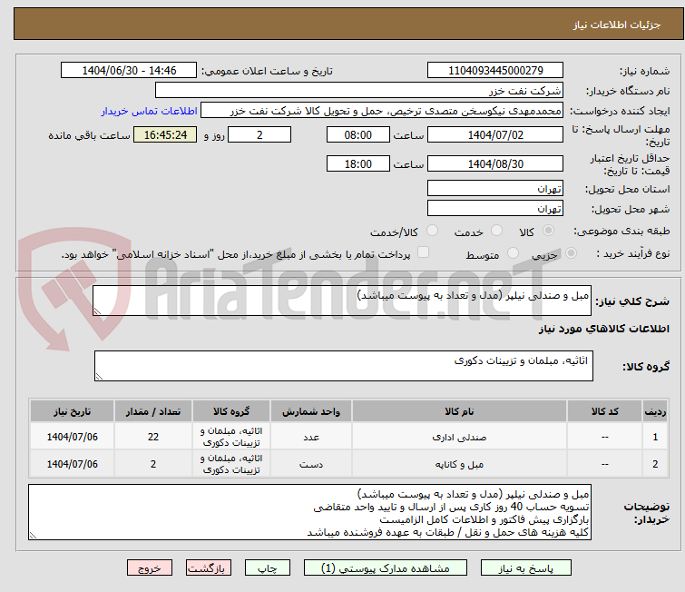Select the متوسط purchase type radio

tap(513, 253)
